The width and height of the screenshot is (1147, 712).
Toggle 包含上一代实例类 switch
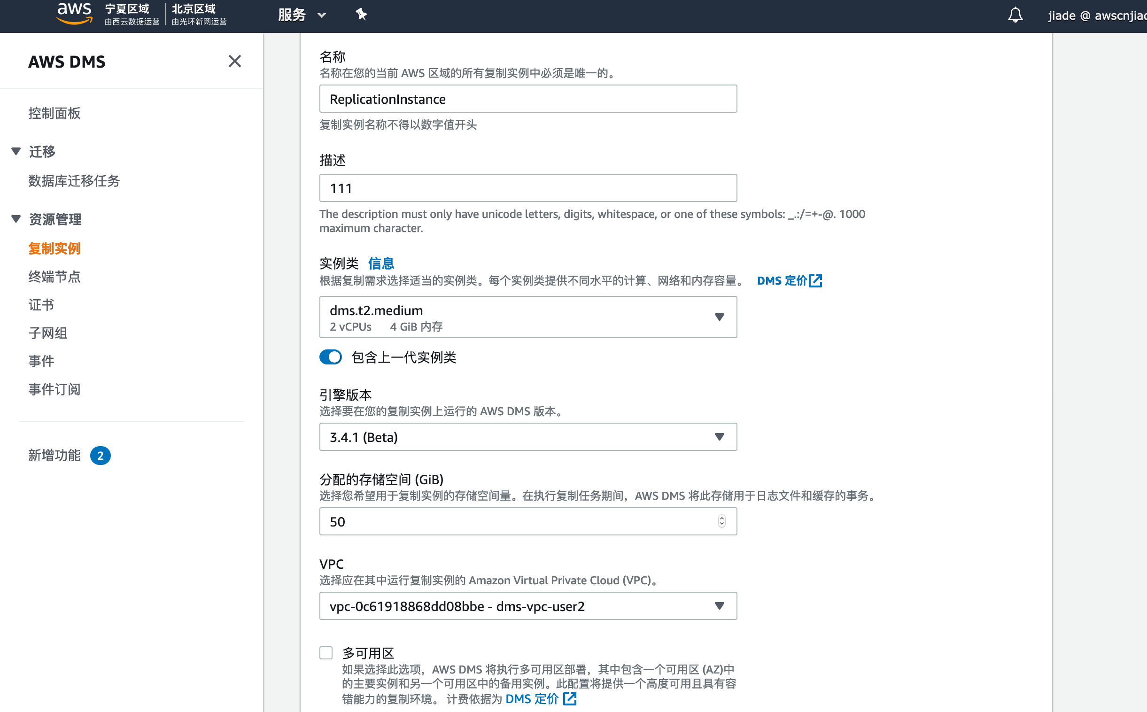tap(331, 357)
